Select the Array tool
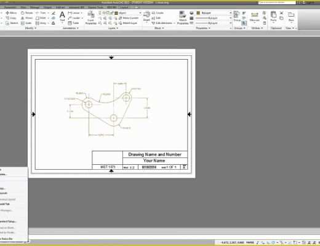This screenshot has width=320, height=246. (41, 23)
